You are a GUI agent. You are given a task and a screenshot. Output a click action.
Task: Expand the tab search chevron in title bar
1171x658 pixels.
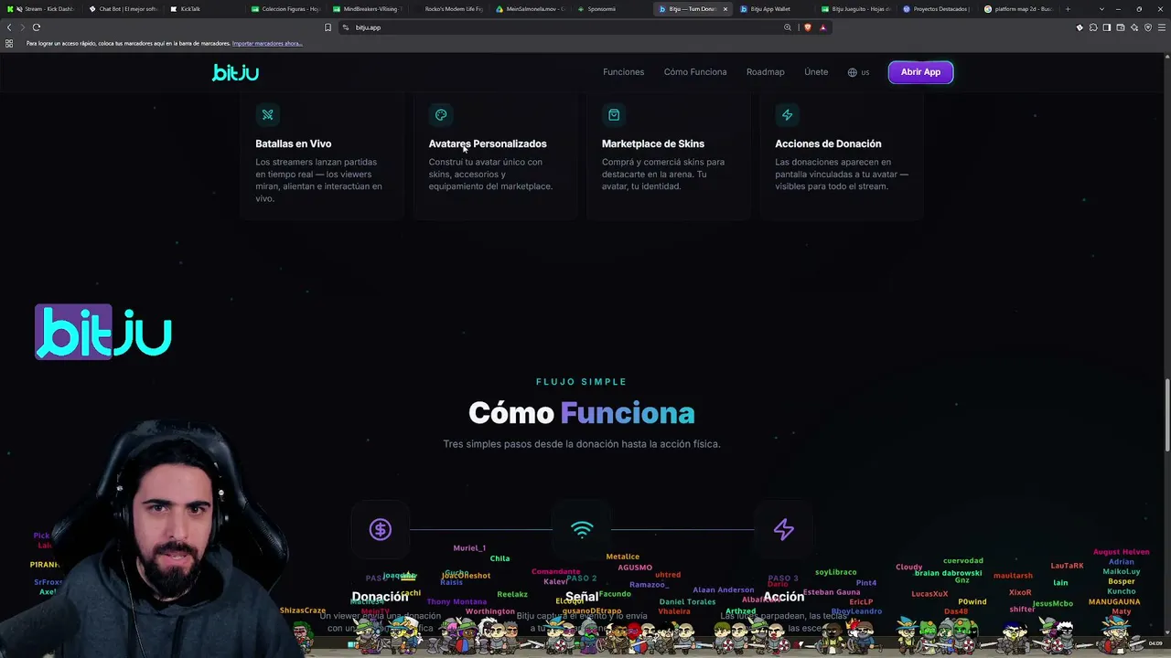click(1101, 9)
